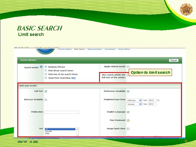Uncheck the Full Text limiter
The width and height of the screenshot is (196, 147).
(x=46, y=91)
